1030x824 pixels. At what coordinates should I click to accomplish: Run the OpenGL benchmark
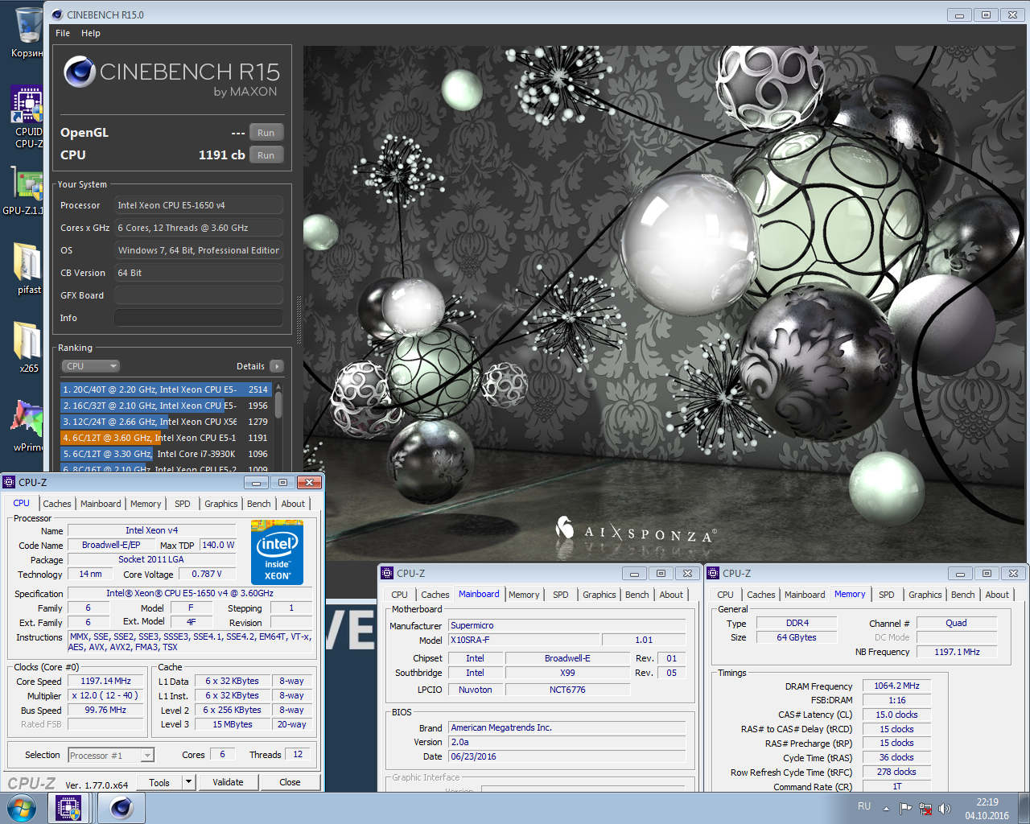(266, 133)
